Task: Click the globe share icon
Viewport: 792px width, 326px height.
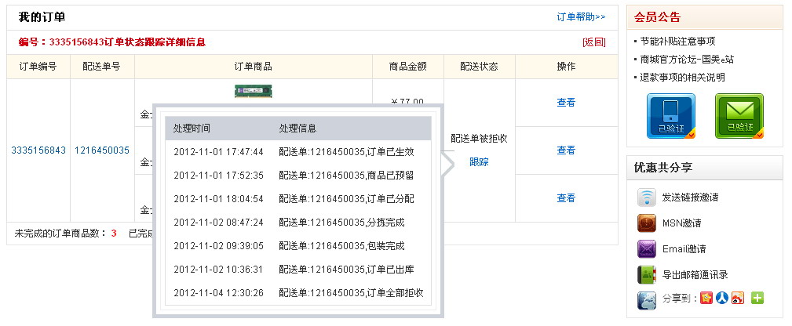Action: (x=647, y=299)
